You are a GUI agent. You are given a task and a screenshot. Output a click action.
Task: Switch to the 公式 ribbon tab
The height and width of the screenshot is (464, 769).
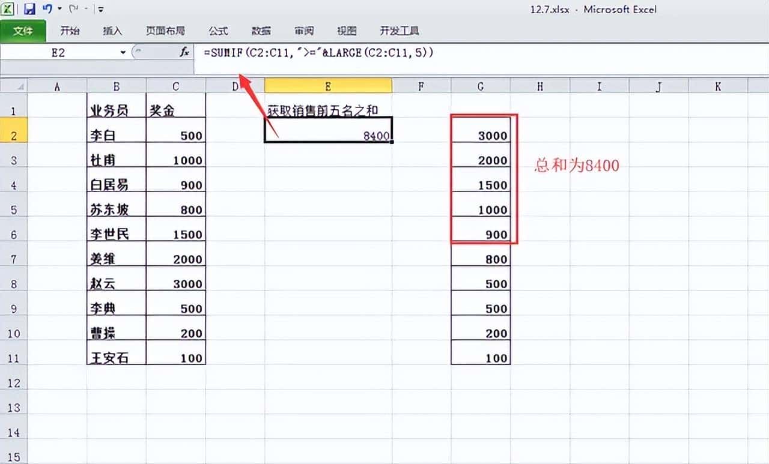[x=218, y=31]
